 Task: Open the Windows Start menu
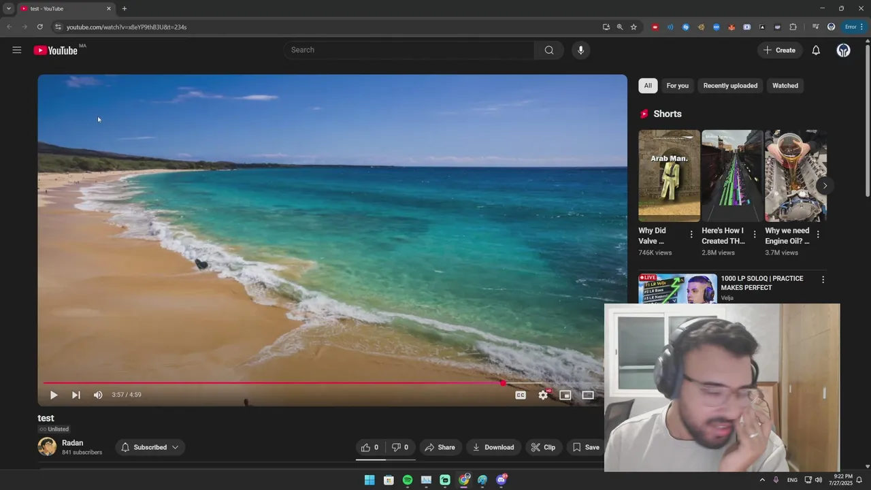[369, 480]
